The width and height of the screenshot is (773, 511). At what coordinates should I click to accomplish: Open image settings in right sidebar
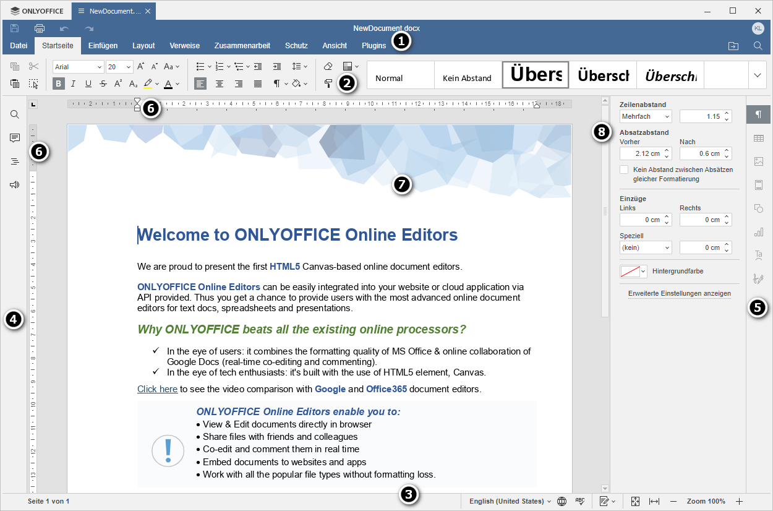[x=759, y=161]
